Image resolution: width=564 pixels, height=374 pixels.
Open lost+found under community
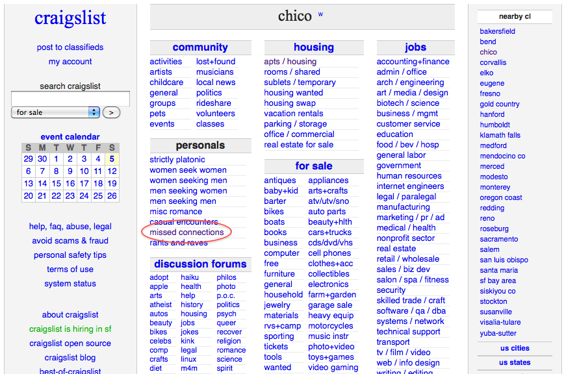pos(216,62)
